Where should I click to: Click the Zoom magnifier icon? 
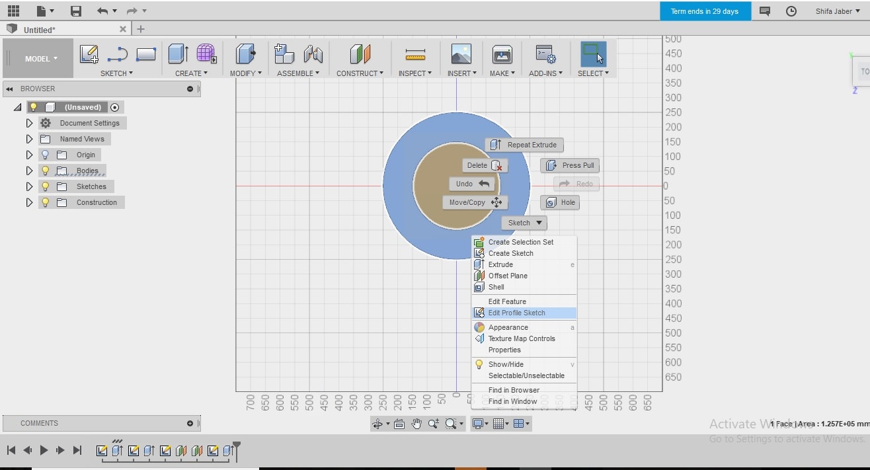point(434,424)
